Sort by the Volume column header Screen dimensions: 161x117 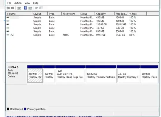pyautogui.click(x=19, y=14)
